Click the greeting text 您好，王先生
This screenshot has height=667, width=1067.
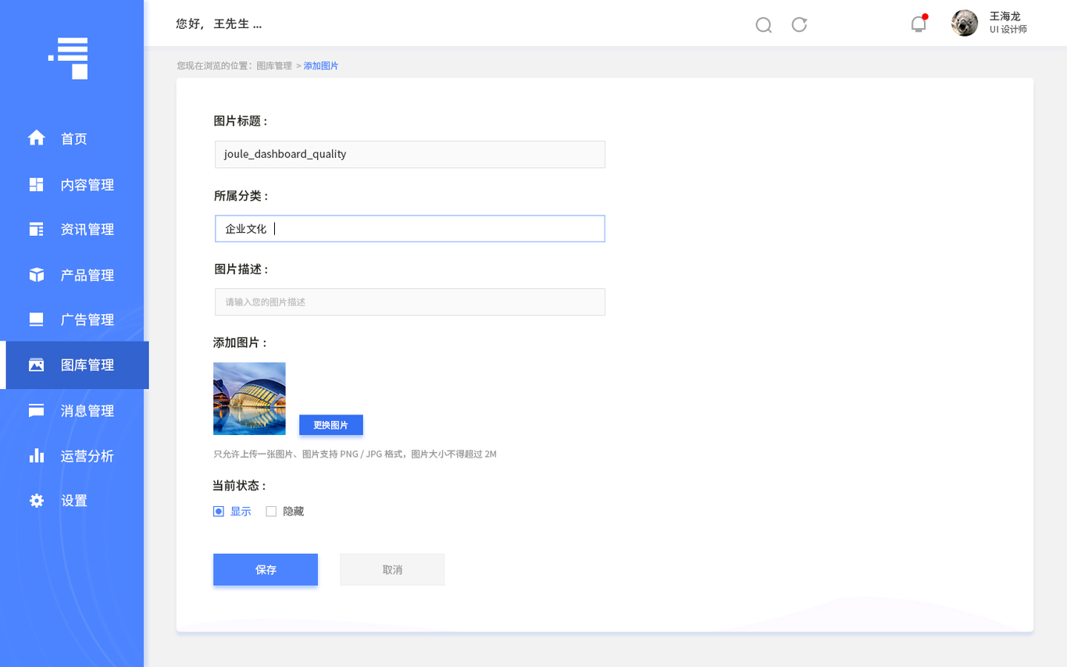coord(219,23)
